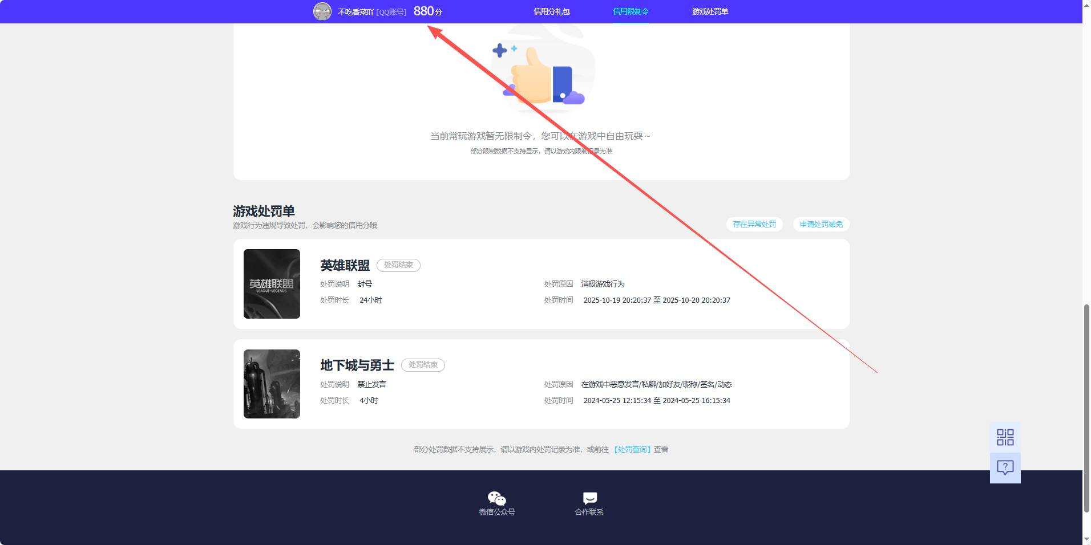Click the scrollbar up arrow
Screen dimensions: 1091x545
(x=1086, y=5)
